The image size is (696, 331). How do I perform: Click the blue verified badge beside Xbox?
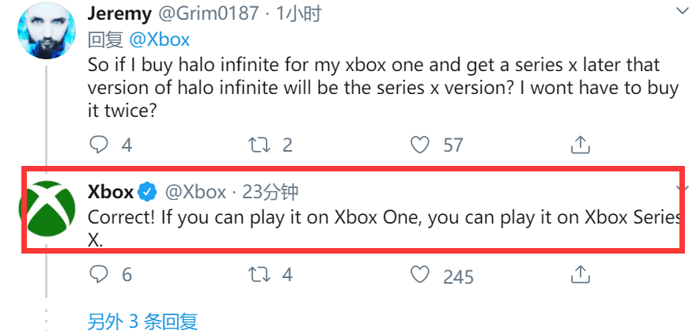(x=147, y=191)
